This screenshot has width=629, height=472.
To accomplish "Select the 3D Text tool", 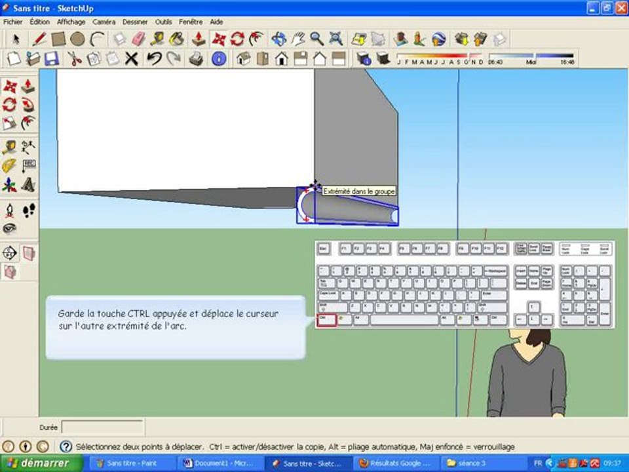I will [28, 185].
